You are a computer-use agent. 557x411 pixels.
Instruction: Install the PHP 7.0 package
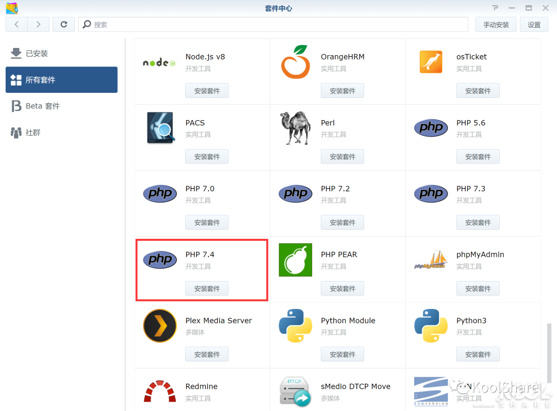coord(207,222)
